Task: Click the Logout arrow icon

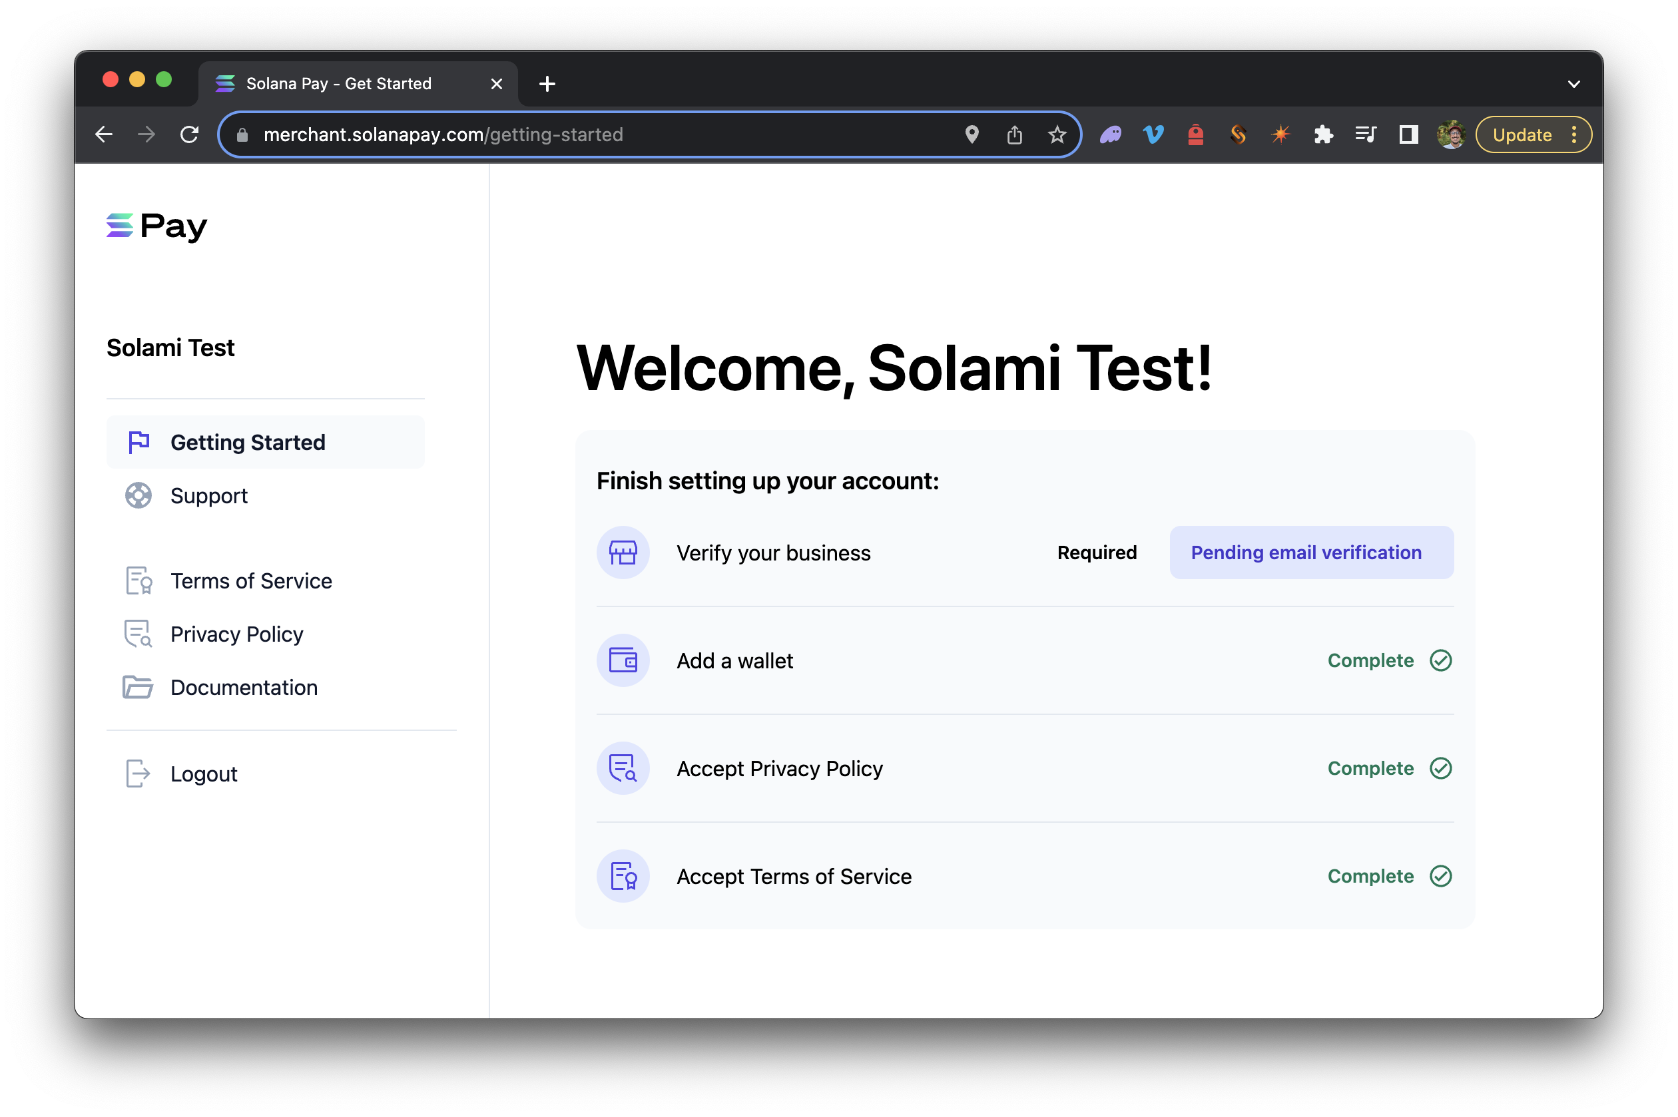Action: click(139, 774)
